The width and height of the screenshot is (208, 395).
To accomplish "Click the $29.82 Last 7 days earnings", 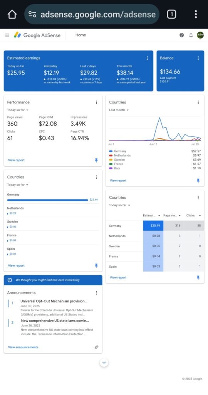I will 89,73.
